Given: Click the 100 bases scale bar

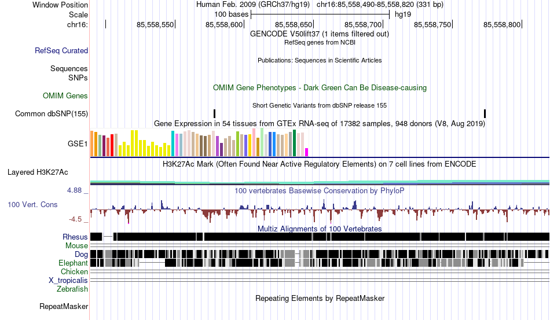Looking at the screenshot, I should coord(320,14).
